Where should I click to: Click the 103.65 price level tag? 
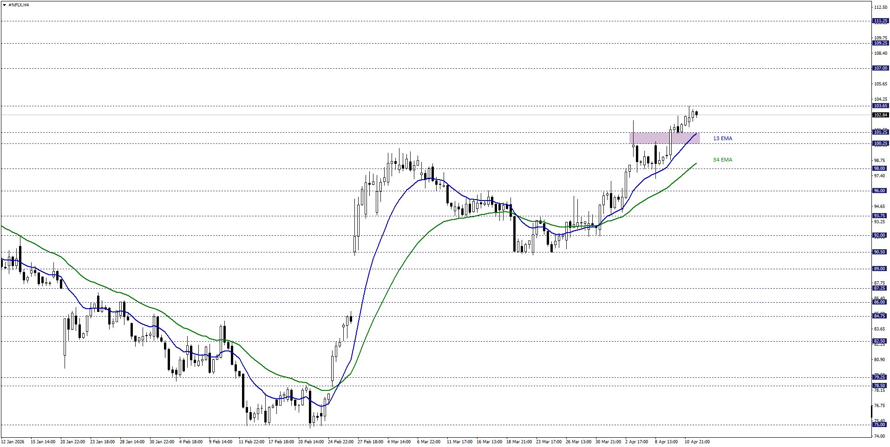[x=880, y=106]
